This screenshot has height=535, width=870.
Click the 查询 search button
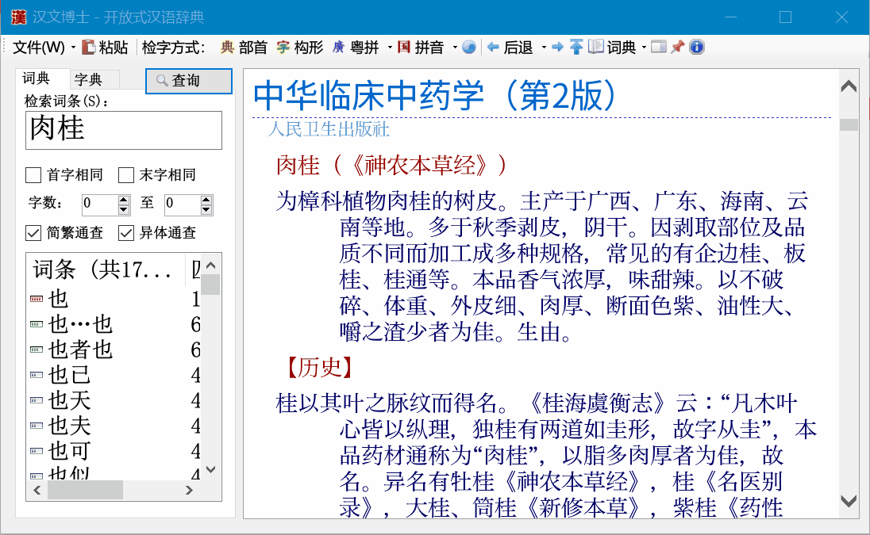(x=189, y=81)
